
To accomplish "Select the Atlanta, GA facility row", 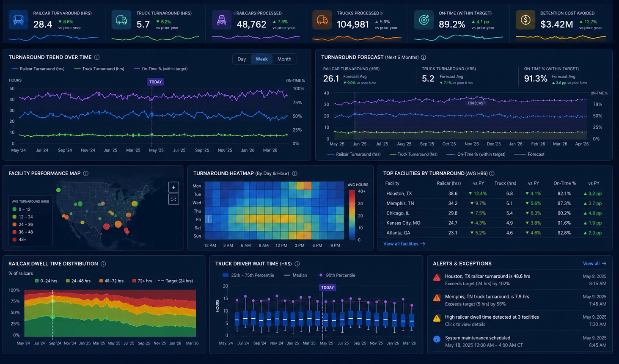I will coord(494,232).
